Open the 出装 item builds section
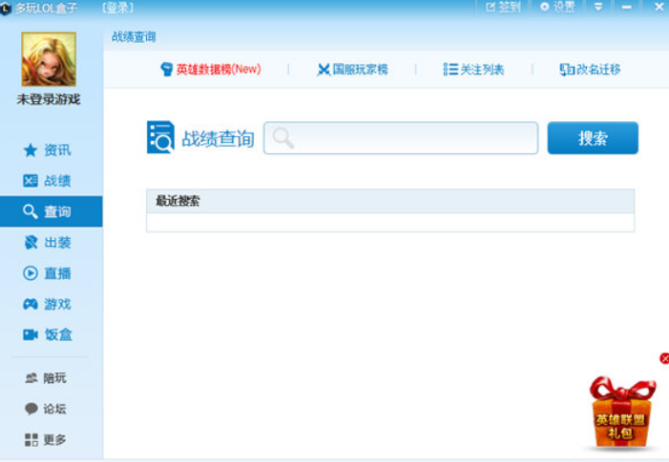Screen dimensions: 669x462 click(x=48, y=242)
